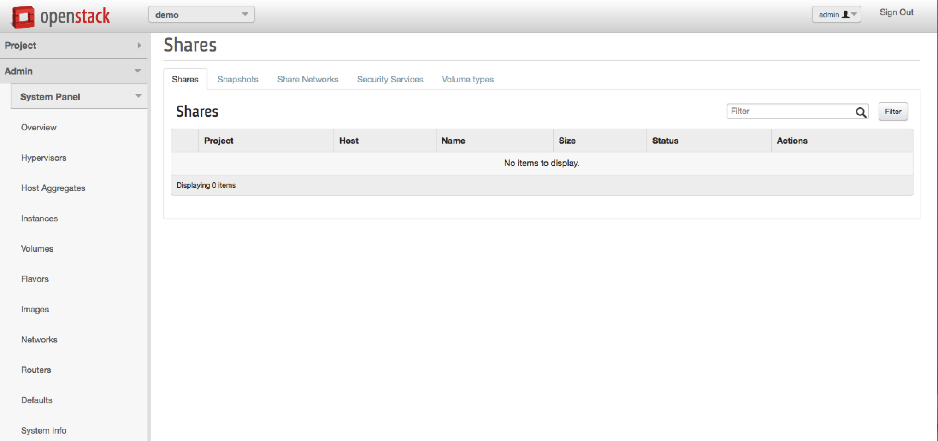938x441 pixels.
Task: Open Volumes in the sidebar
Action: point(37,249)
